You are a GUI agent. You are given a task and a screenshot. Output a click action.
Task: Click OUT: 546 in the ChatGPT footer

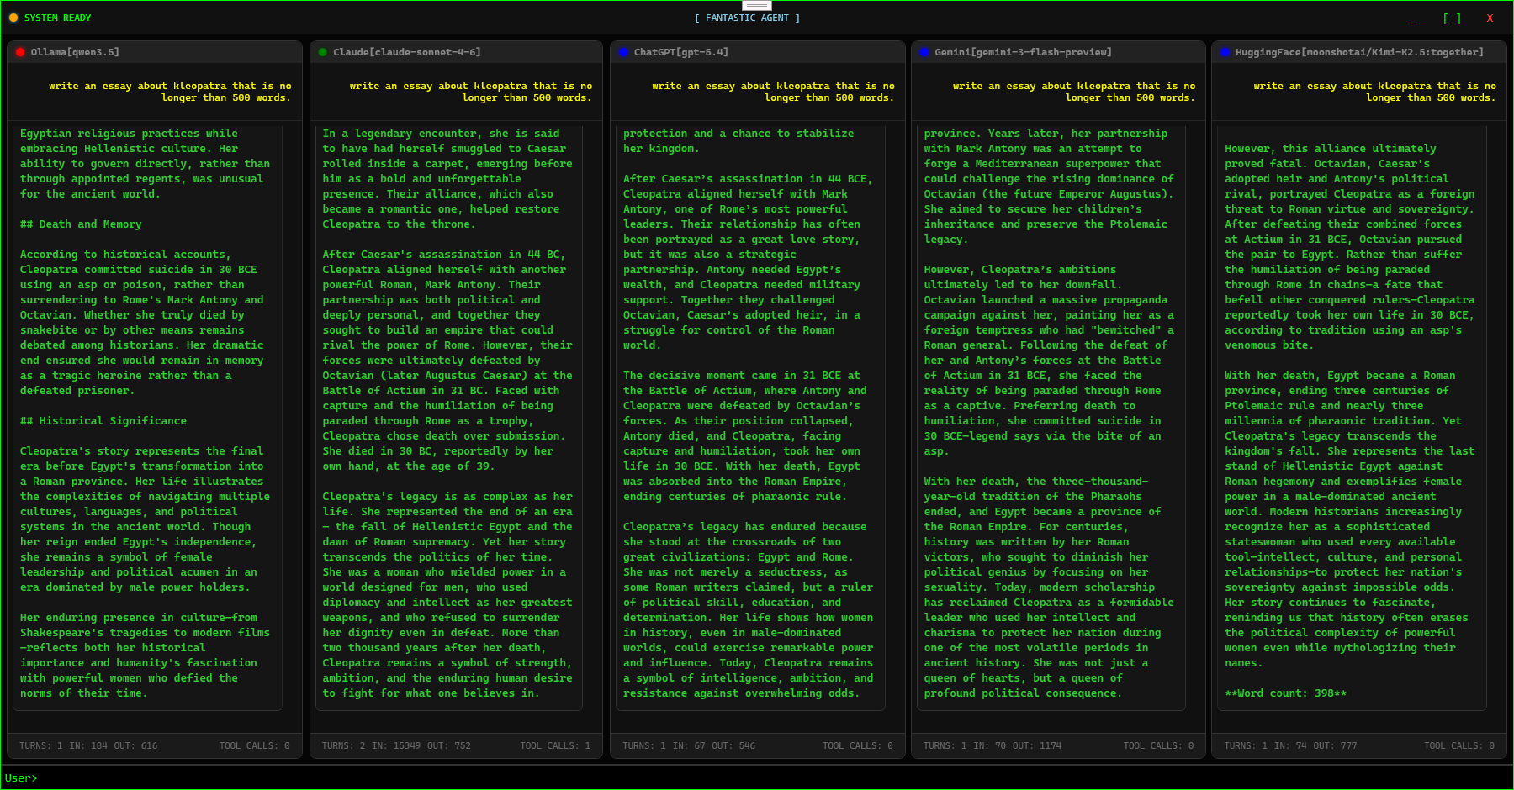click(733, 745)
